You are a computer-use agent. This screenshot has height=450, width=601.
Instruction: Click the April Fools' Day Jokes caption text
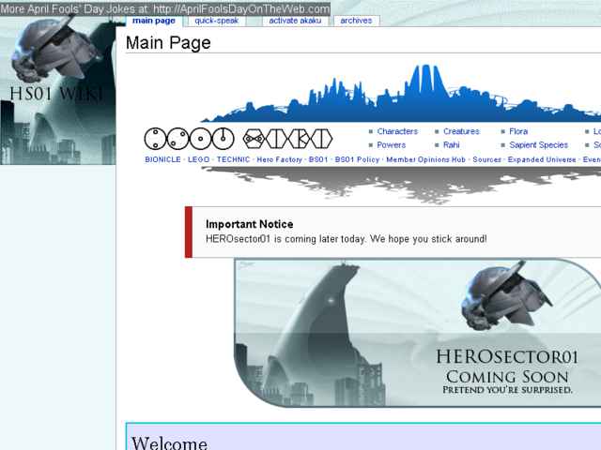click(165, 8)
